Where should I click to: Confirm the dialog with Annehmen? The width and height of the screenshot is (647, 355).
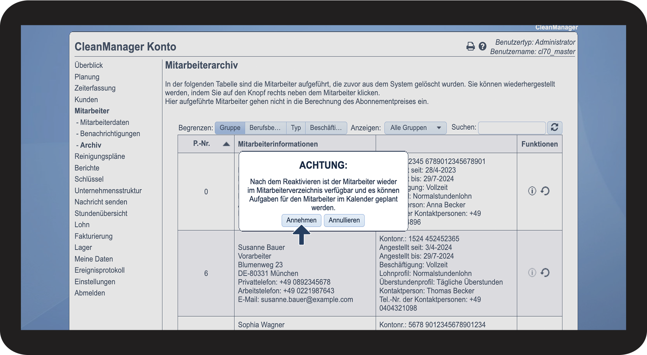(x=301, y=220)
